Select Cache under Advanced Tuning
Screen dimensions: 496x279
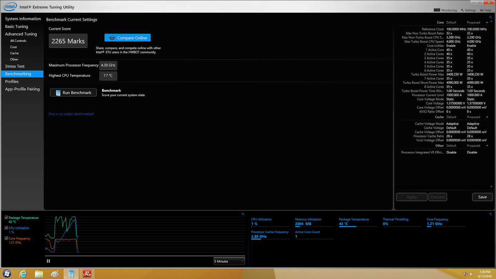pyautogui.click(x=14, y=53)
